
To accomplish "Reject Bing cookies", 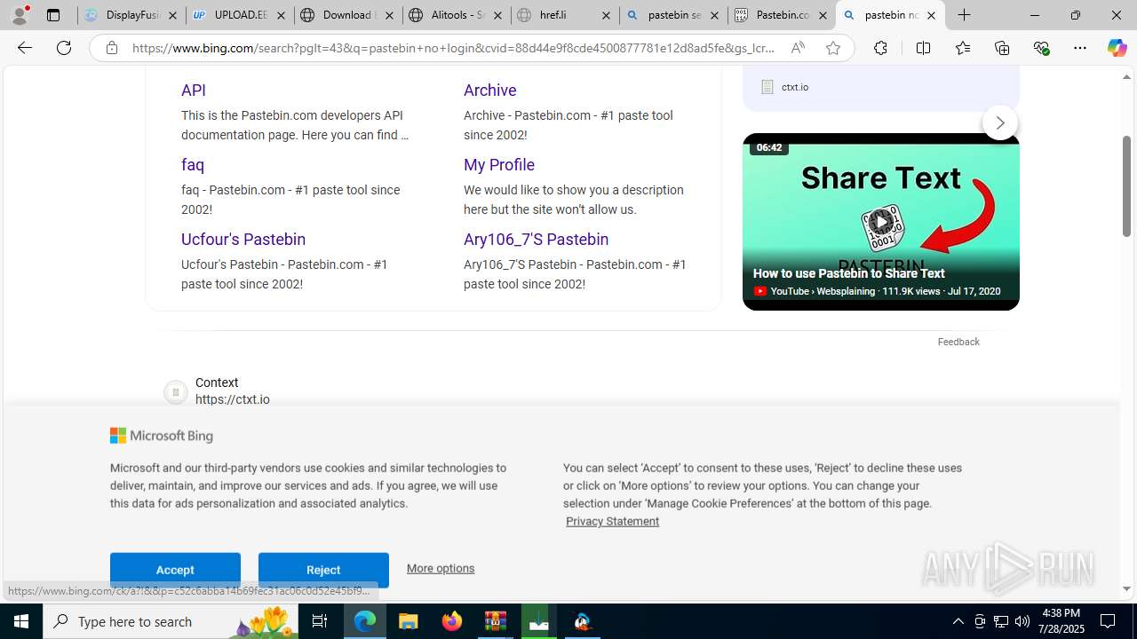I will (x=323, y=570).
